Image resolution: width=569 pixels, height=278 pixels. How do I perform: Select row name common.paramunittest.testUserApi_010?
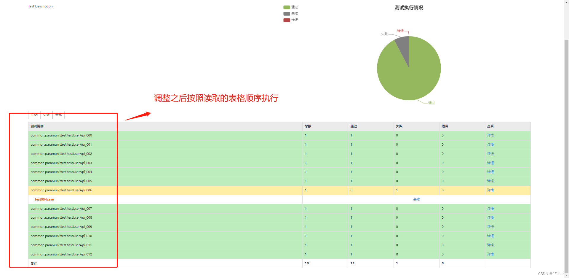[61, 236]
